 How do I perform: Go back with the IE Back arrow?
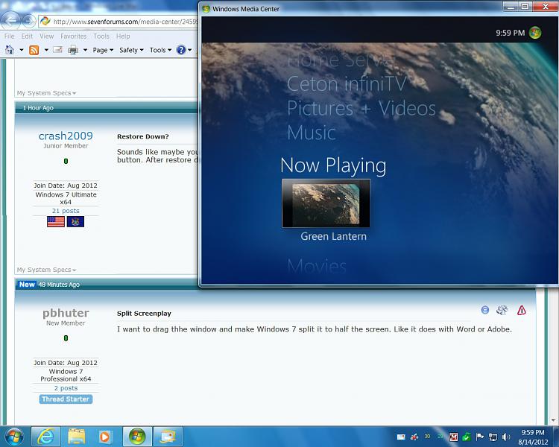tap(11, 20)
